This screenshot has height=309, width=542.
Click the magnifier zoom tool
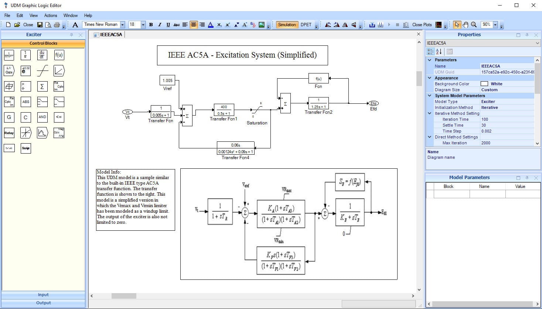pyautogui.click(x=474, y=25)
